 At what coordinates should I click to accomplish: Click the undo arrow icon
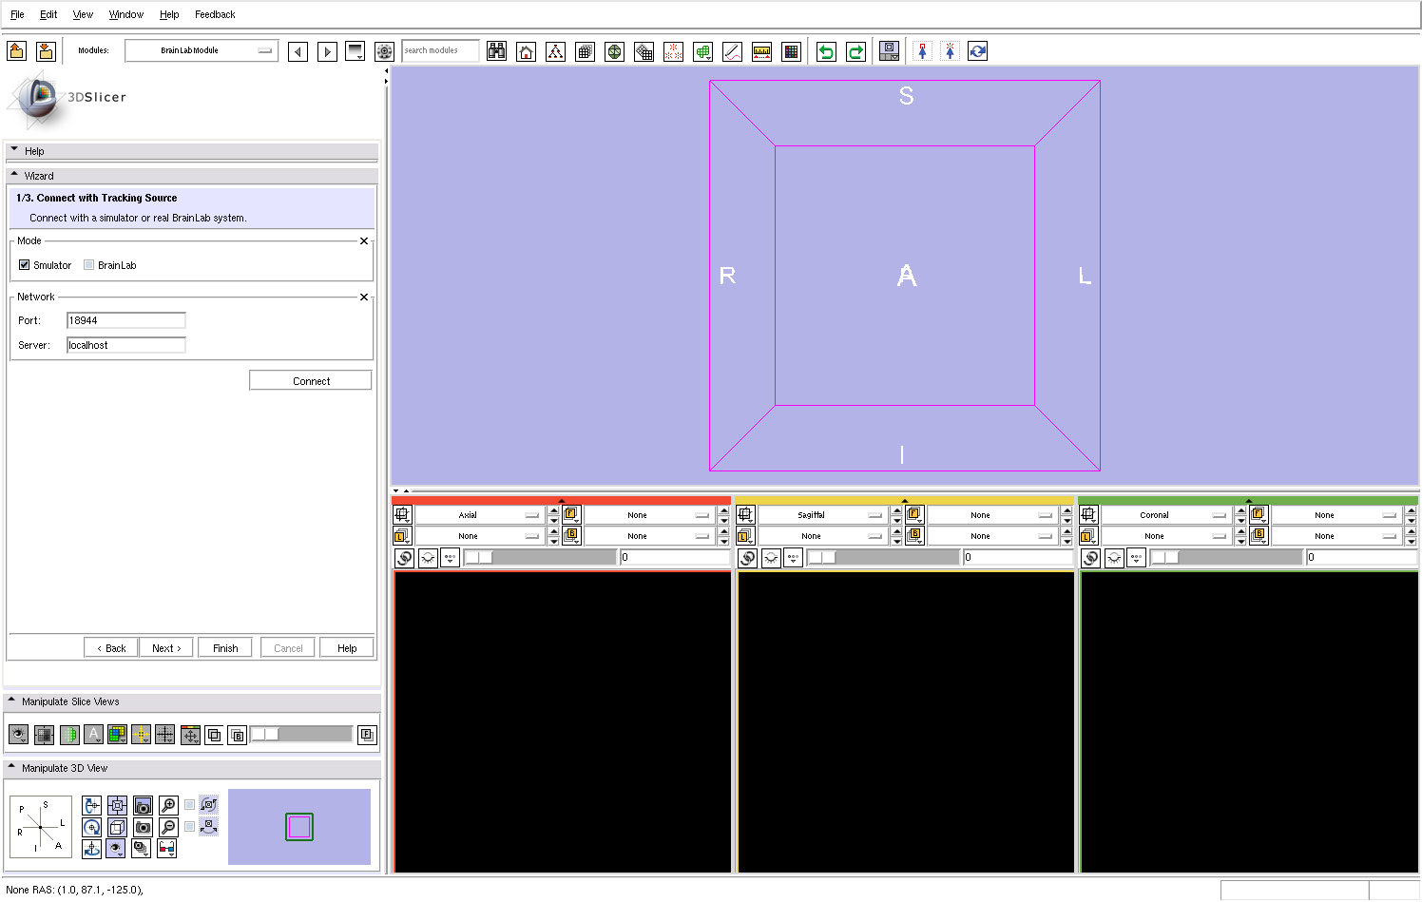tap(826, 51)
